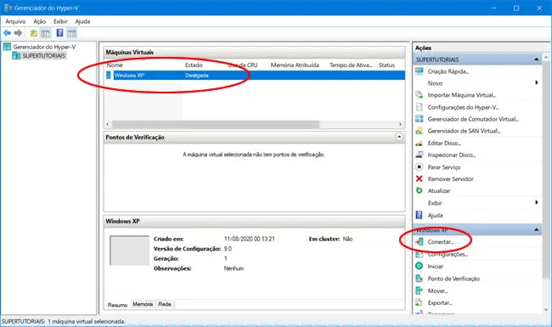Sort by the Nome column header

click(115, 65)
